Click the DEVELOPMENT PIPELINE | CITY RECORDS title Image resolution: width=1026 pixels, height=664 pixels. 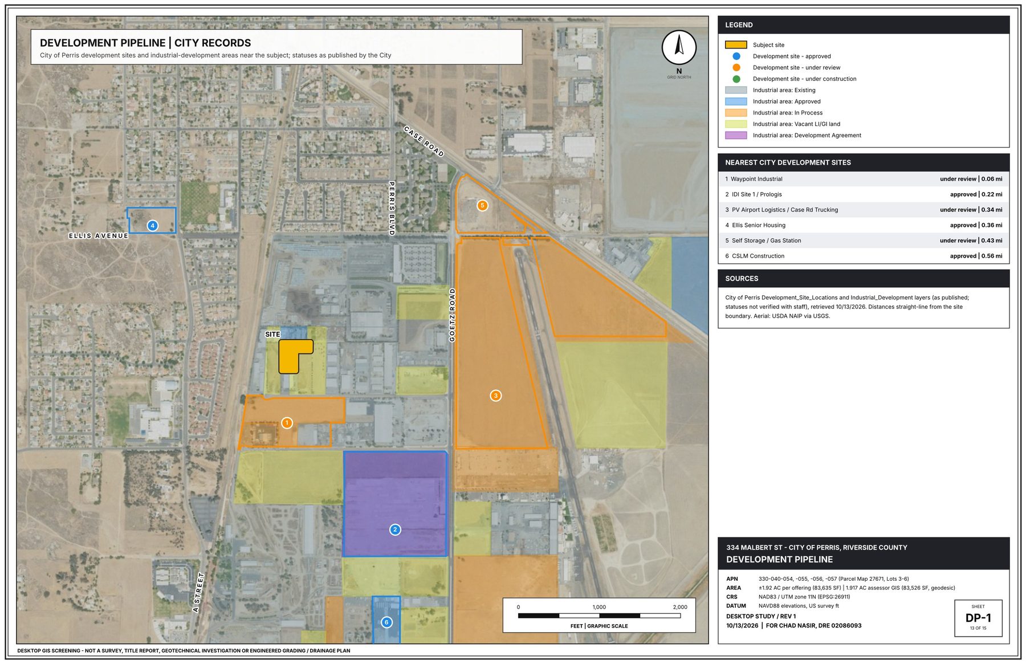145,43
